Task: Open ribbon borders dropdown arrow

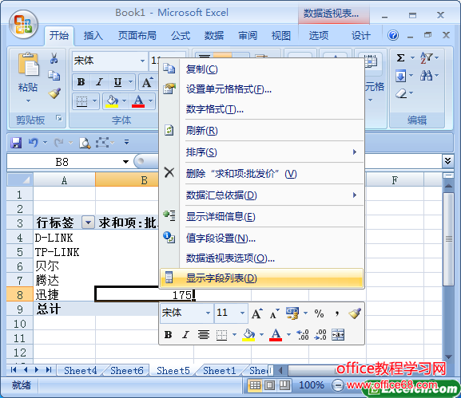Action: click(94, 101)
